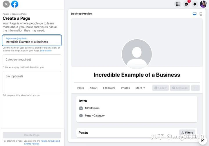
Task: Open the apps grid menu
Action: [178, 4]
